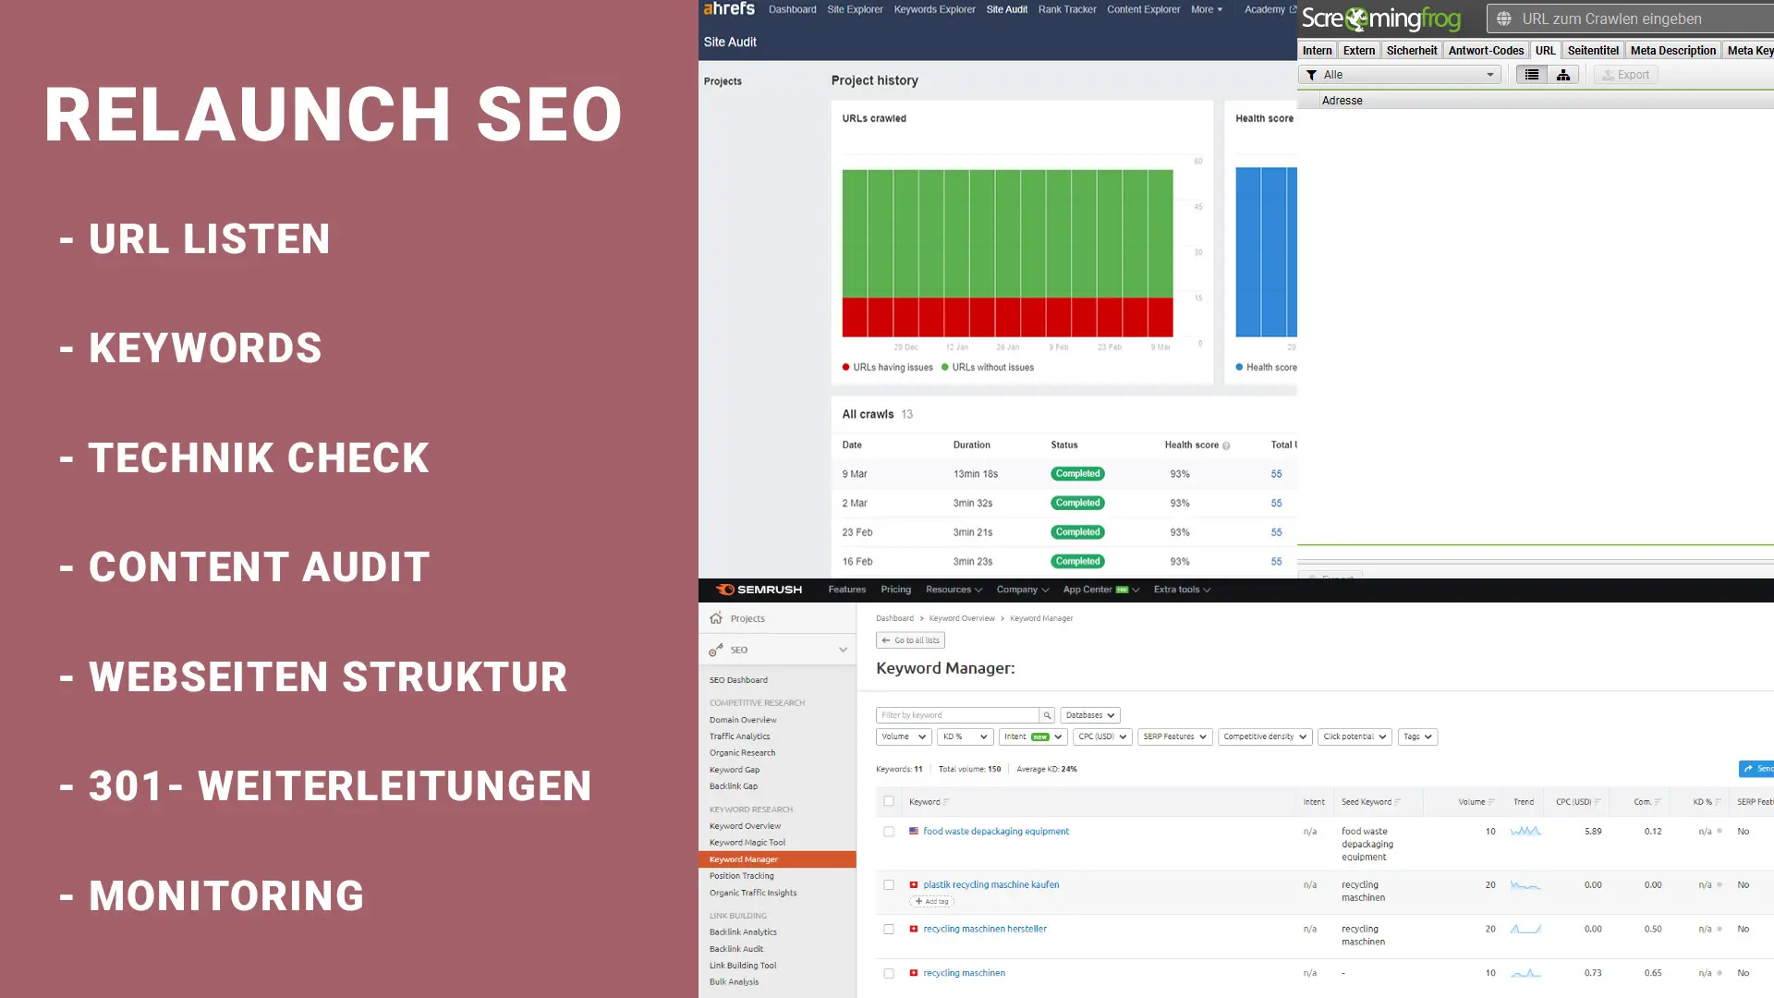This screenshot has height=998, width=1774.
Task: Open the food waste depackaging equipment keyword link
Action: pyautogui.click(x=996, y=832)
